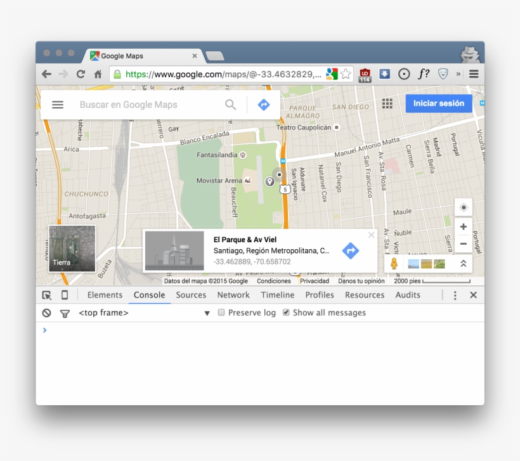The height and width of the screenshot is (461, 520).
Task: Switch to the Sources tab
Action: tap(191, 295)
